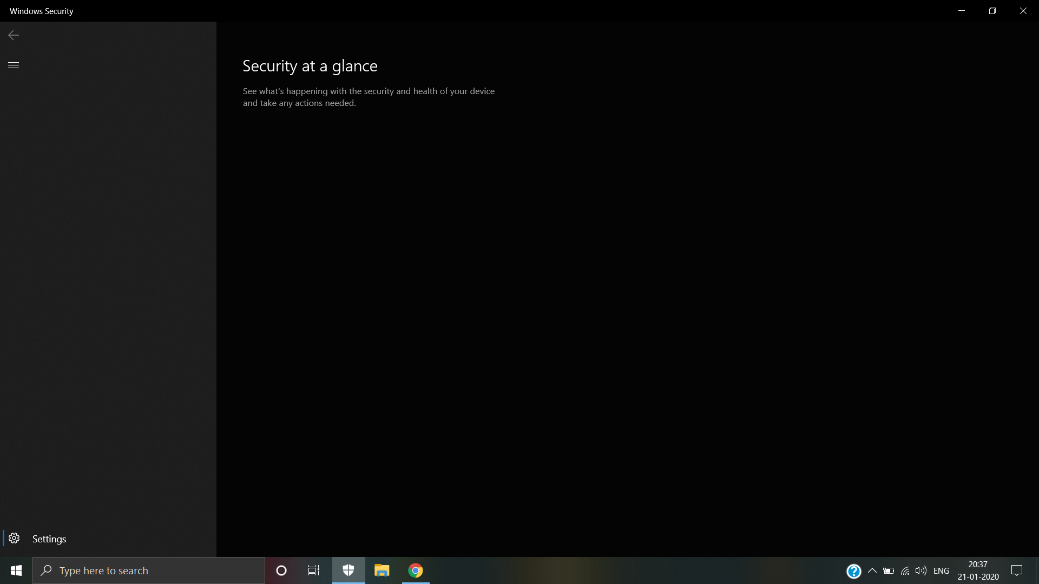Open the Action Center notifications icon

tap(1017, 570)
